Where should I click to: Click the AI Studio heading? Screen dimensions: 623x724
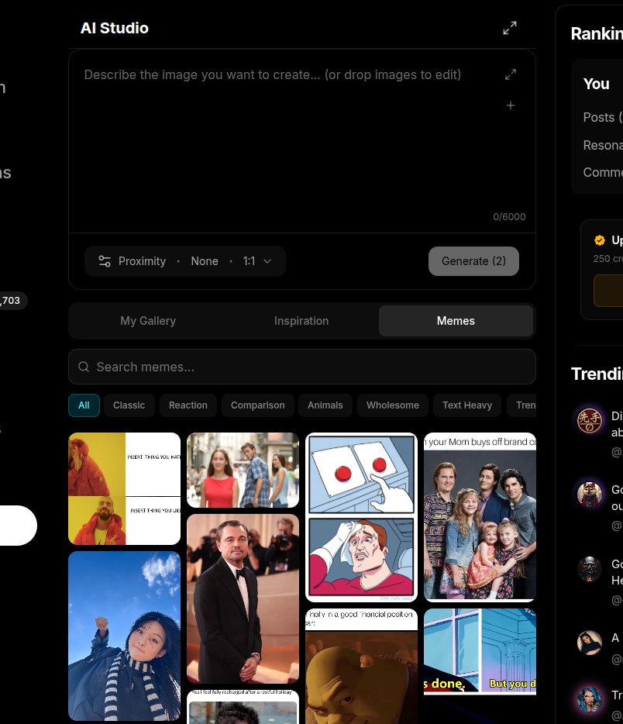tap(115, 28)
